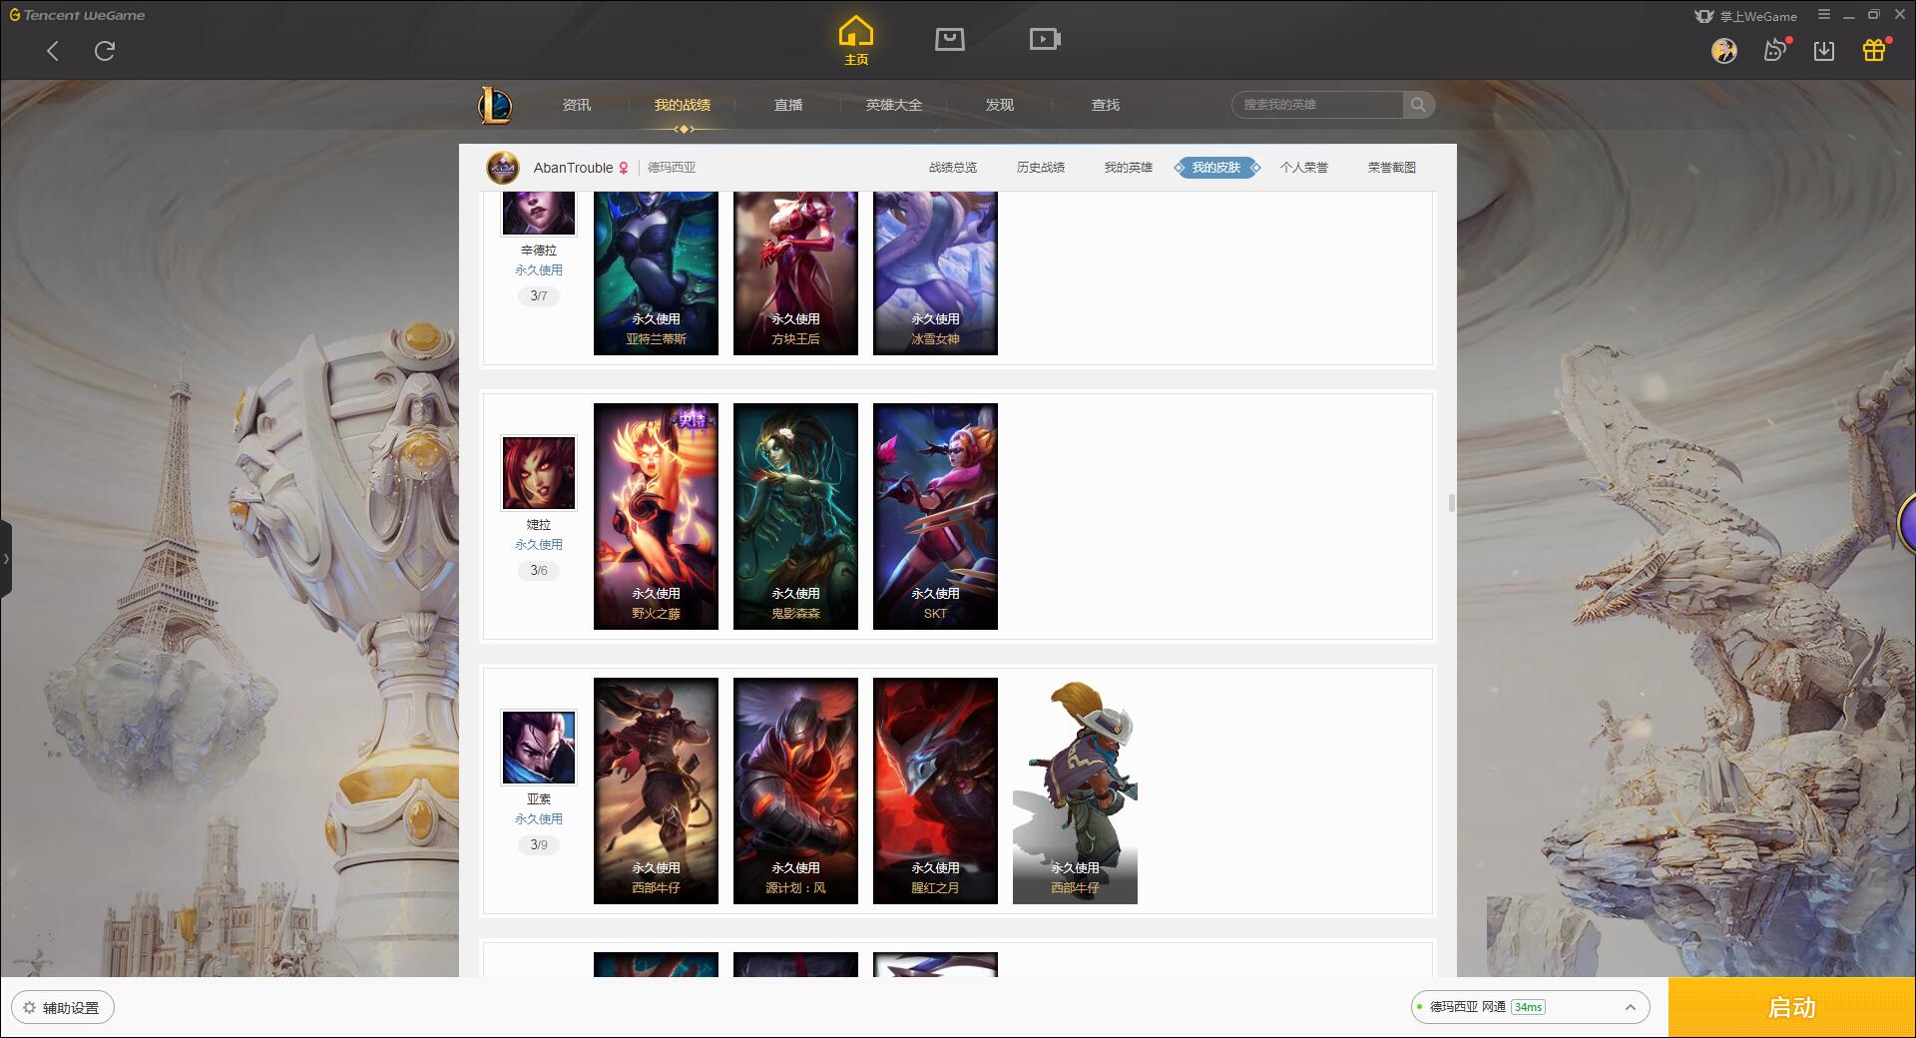The image size is (1916, 1038).
Task: Click the magnifier search button
Action: click(x=1418, y=105)
